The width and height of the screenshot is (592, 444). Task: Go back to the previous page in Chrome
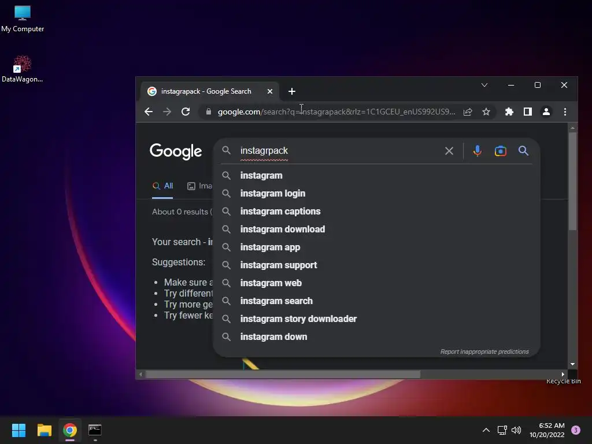(149, 112)
